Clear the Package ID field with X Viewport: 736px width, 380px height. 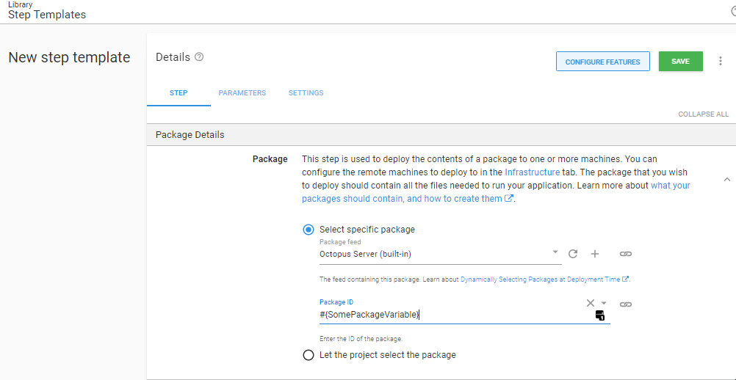pyautogui.click(x=591, y=303)
